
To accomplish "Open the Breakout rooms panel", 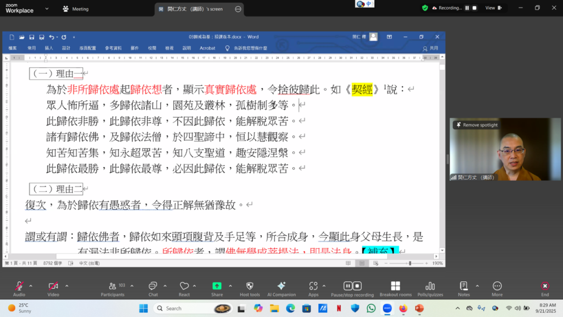I will click(395, 288).
